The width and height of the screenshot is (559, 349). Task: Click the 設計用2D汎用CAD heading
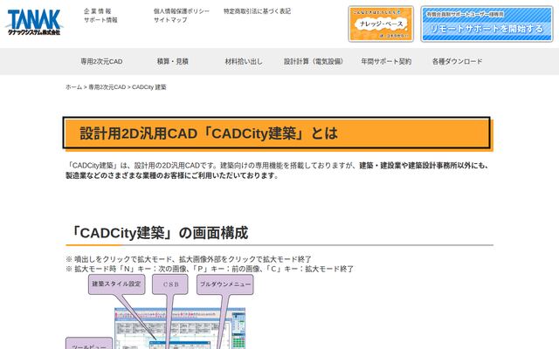[x=277, y=133]
